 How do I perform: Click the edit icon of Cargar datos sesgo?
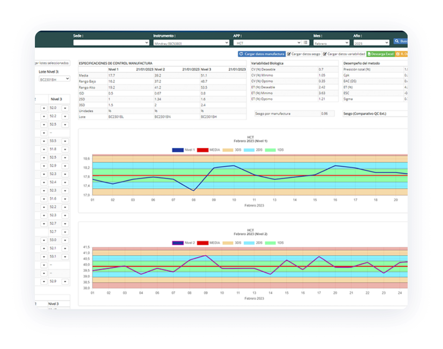coord(289,54)
